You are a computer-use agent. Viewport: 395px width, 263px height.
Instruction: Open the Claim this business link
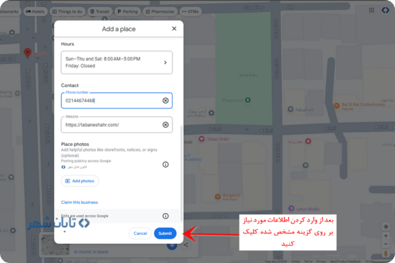(80, 203)
